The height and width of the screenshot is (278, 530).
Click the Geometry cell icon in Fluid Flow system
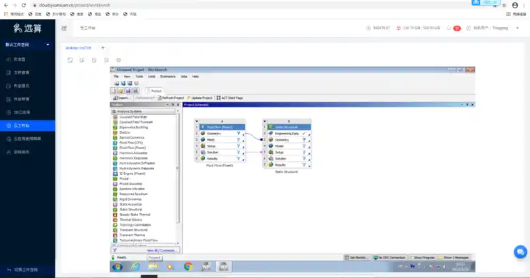(x=203, y=134)
